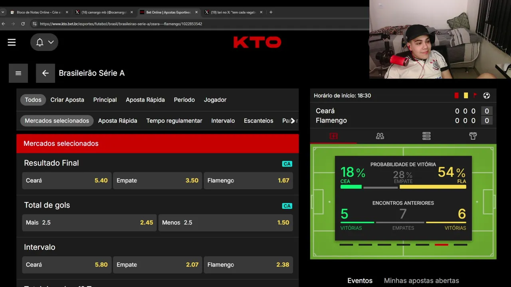Switch to the Período tab

(184, 100)
